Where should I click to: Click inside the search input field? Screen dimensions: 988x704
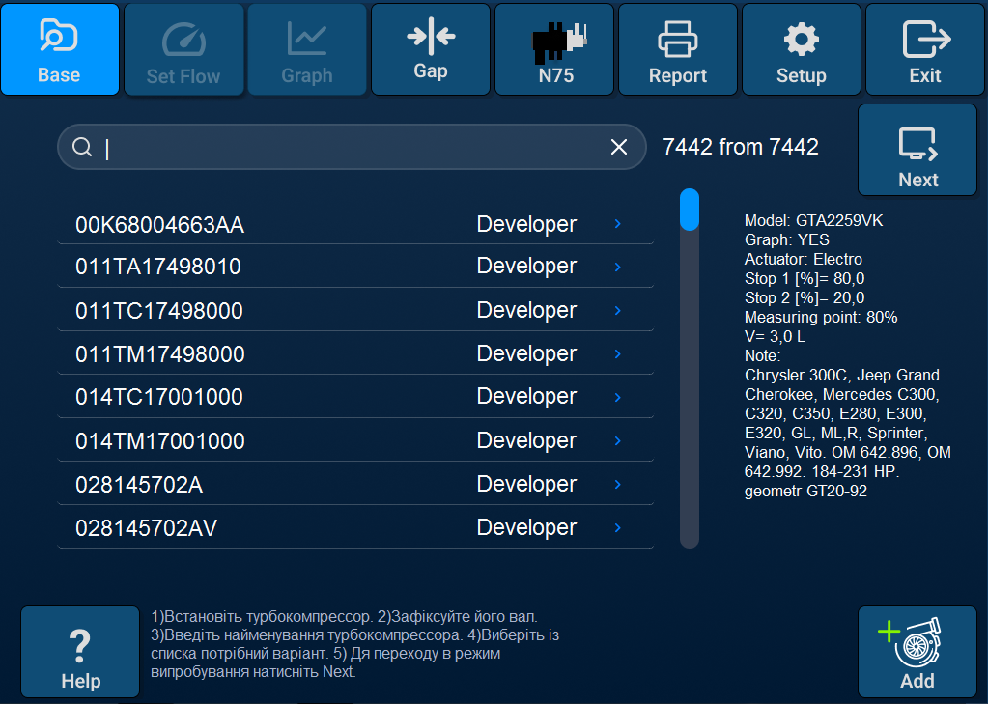(338, 147)
